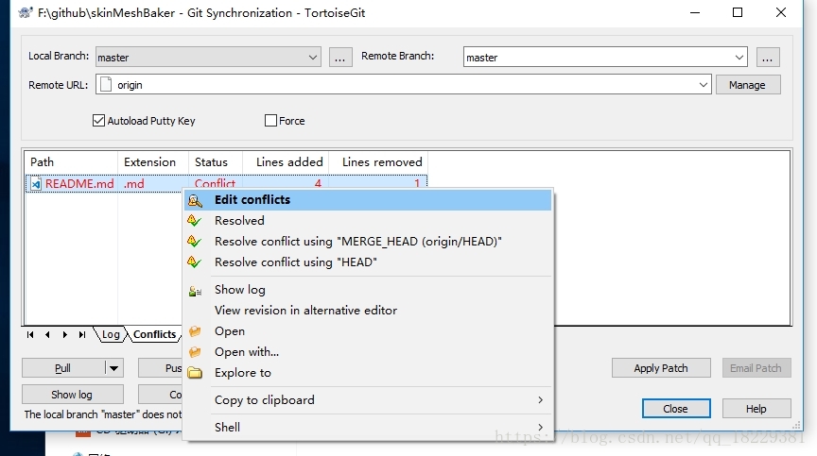Expand the Shell submenu arrow
Viewport: 817px width, 456px height.
click(x=540, y=427)
